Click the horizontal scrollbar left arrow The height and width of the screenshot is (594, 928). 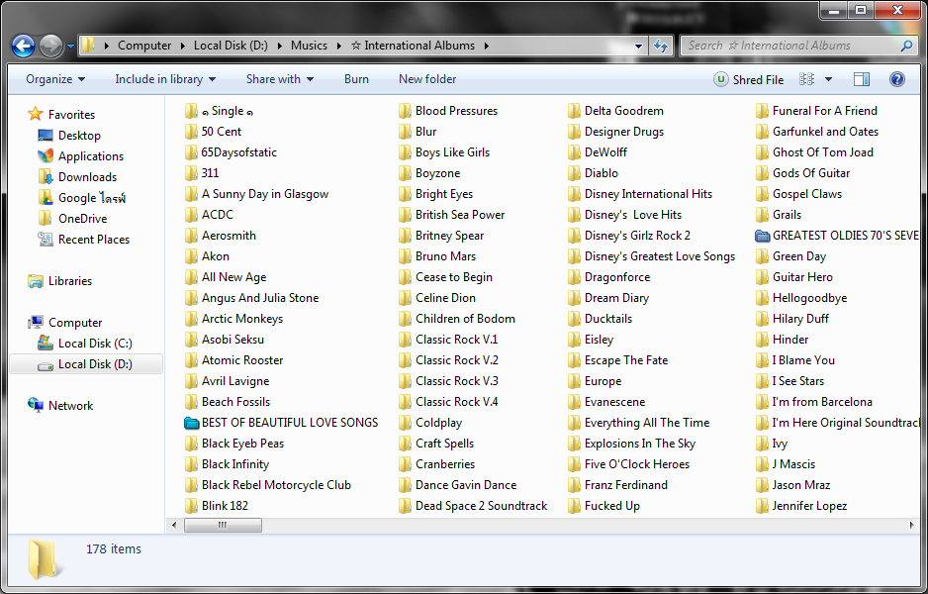tap(174, 526)
